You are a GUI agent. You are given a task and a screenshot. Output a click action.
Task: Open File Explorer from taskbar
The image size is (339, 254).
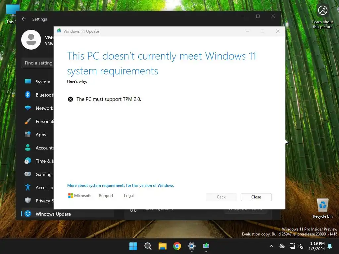coord(162,246)
